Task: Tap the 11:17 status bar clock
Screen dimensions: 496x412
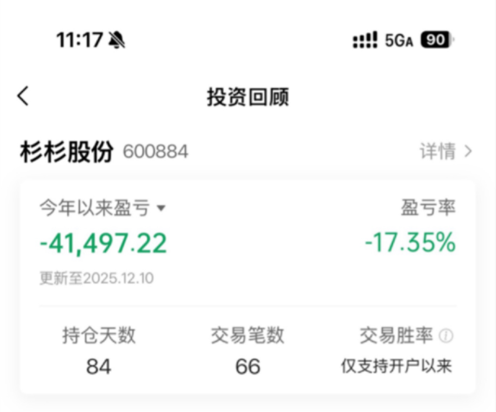Action: coord(80,40)
